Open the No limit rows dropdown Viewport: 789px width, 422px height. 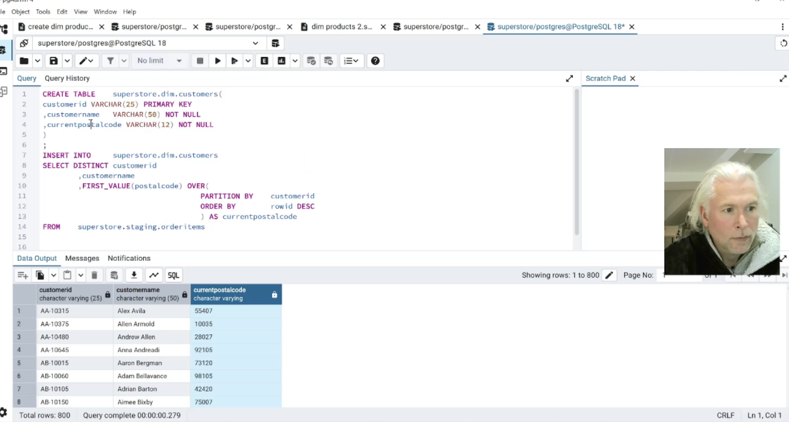tap(159, 61)
